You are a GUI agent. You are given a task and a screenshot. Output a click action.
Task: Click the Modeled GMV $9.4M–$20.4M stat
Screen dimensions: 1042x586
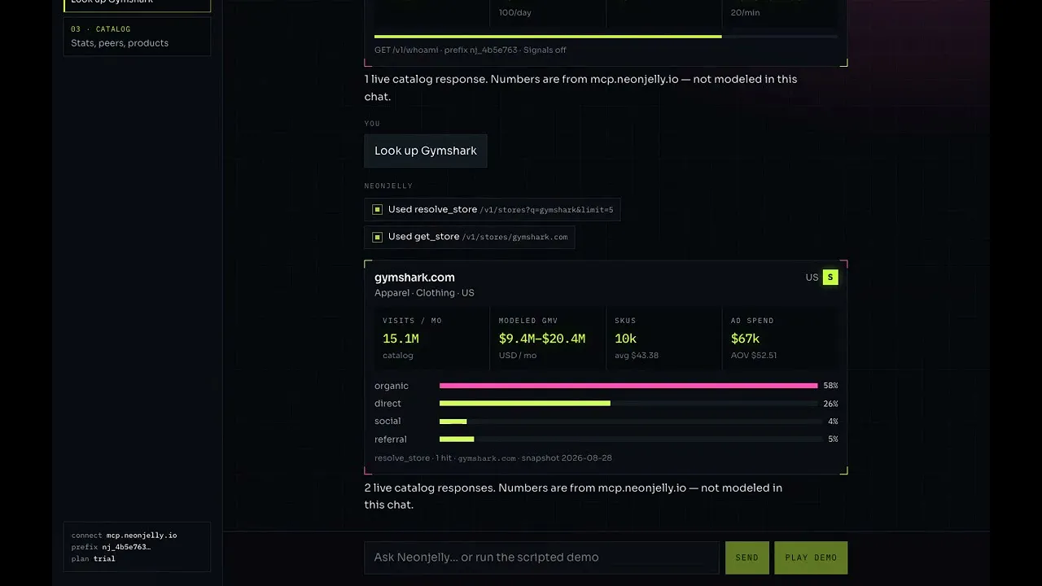[x=548, y=338]
